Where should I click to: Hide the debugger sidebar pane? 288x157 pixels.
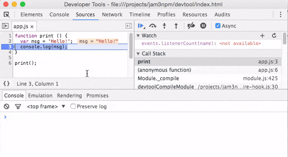tap(129, 26)
